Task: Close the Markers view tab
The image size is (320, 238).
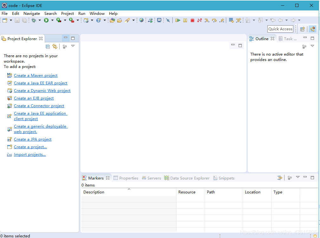Action: click(108, 178)
